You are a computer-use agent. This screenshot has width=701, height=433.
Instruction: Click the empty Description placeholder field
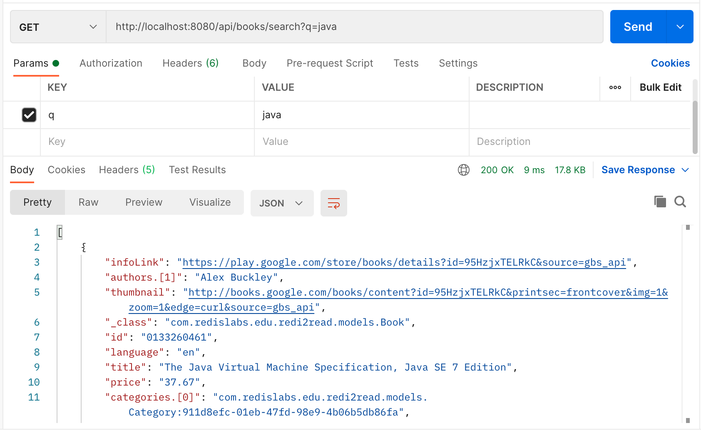pyautogui.click(x=579, y=142)
